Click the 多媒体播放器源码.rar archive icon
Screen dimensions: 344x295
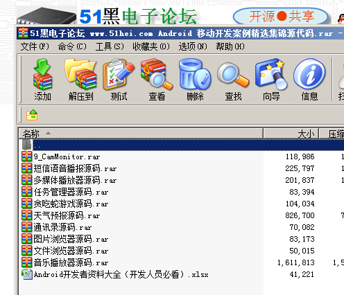tap(26, 180)
